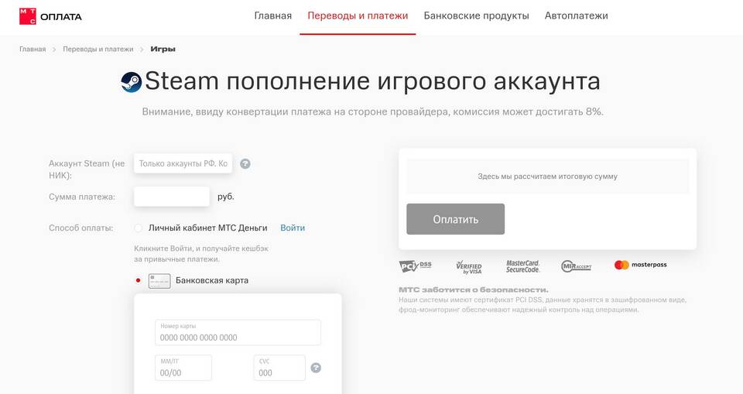The height and width of the screenshot is (394, 743).
Task: Open help icon next to Steam account field
Action: click(x=245, y=163)
